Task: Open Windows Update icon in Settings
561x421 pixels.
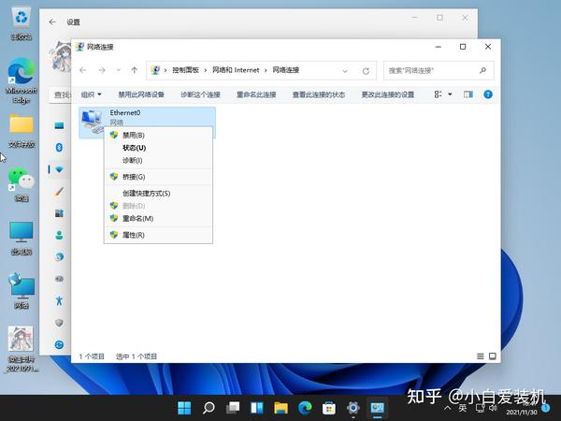Action: click(60, 344)
